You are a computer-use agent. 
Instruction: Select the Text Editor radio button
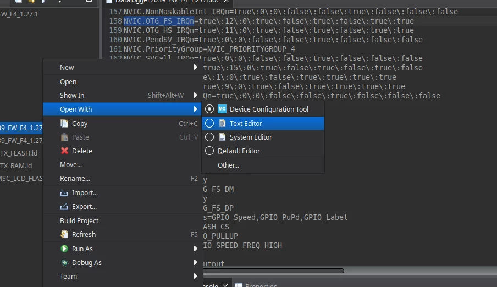209,123
